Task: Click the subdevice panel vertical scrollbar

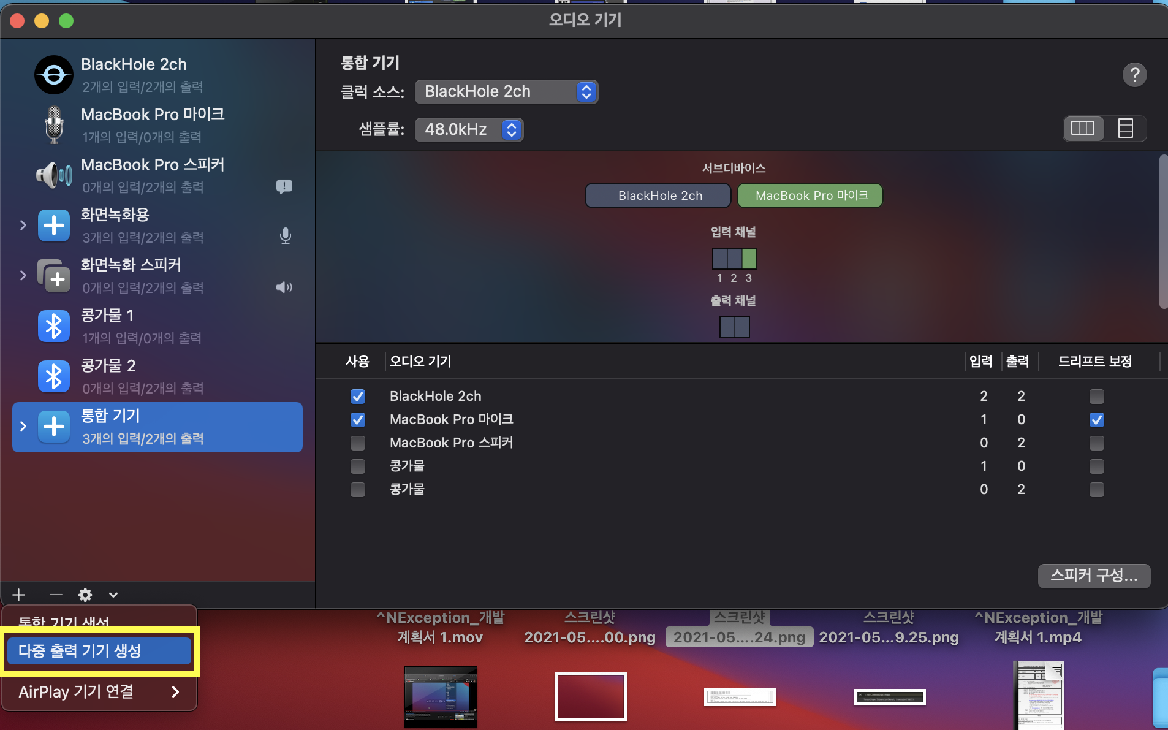Action: 1162,232
